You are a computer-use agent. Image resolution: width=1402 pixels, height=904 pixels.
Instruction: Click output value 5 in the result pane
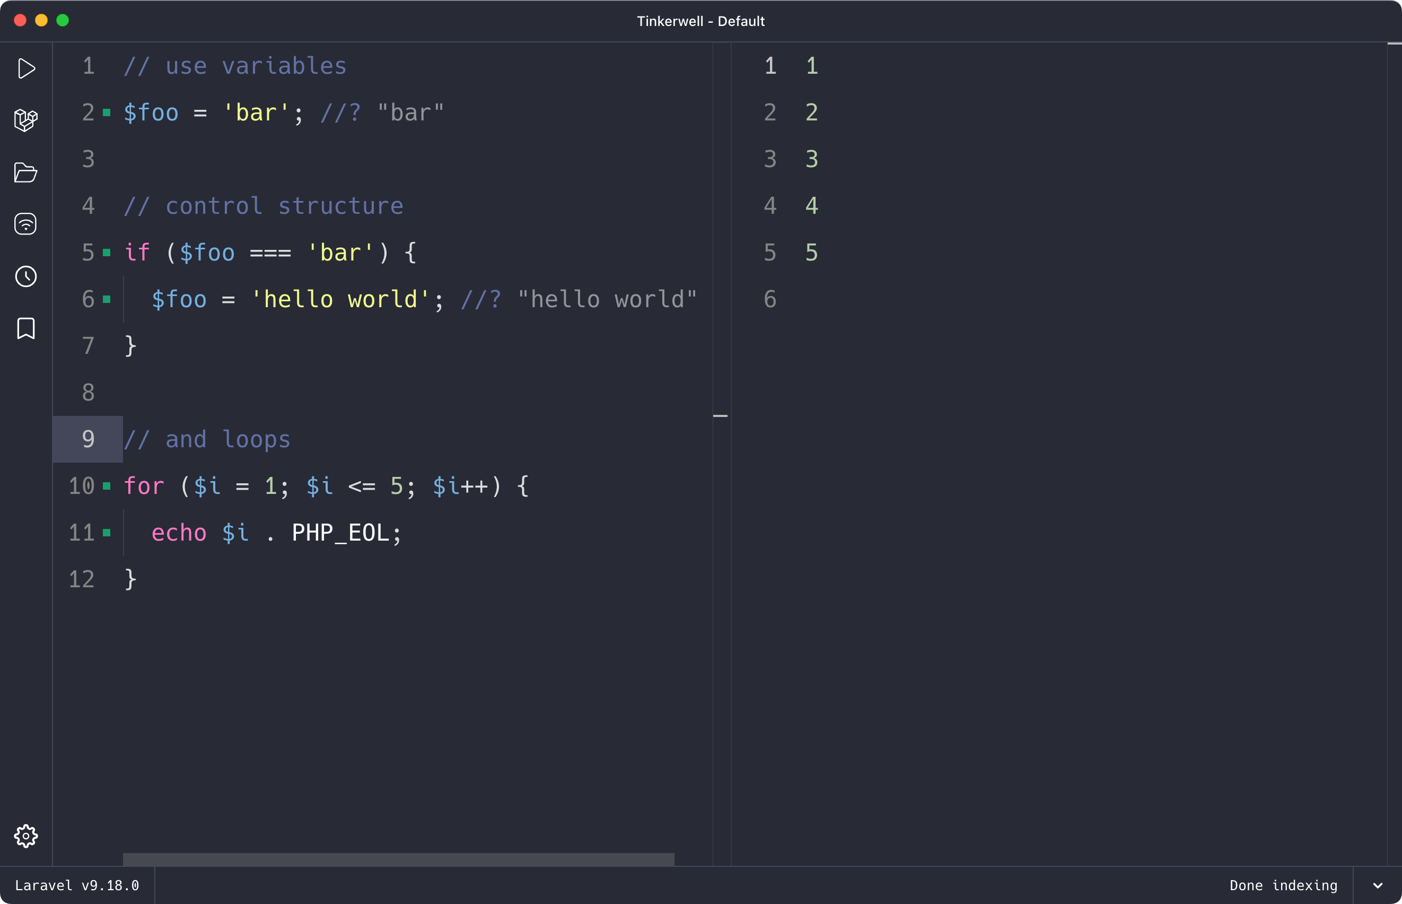(812, 253)
